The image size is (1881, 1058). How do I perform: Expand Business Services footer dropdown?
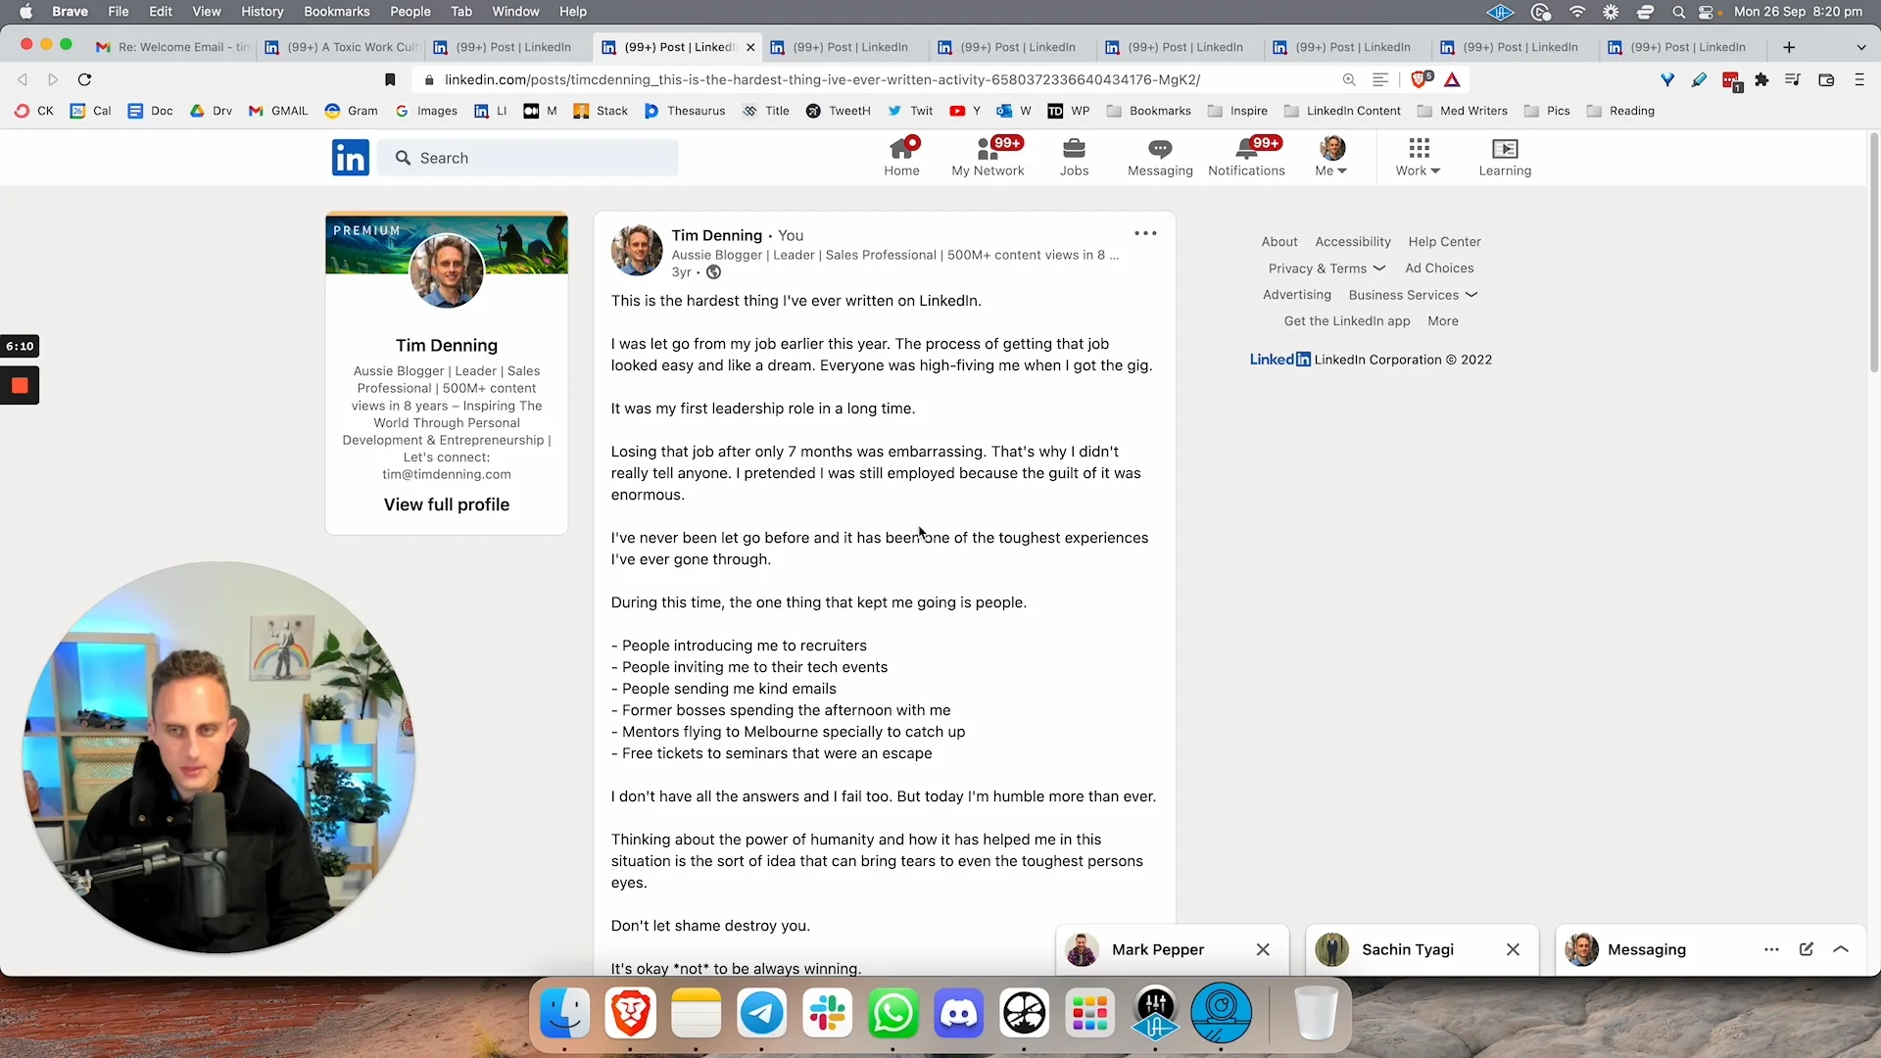tap(1412, 295)
